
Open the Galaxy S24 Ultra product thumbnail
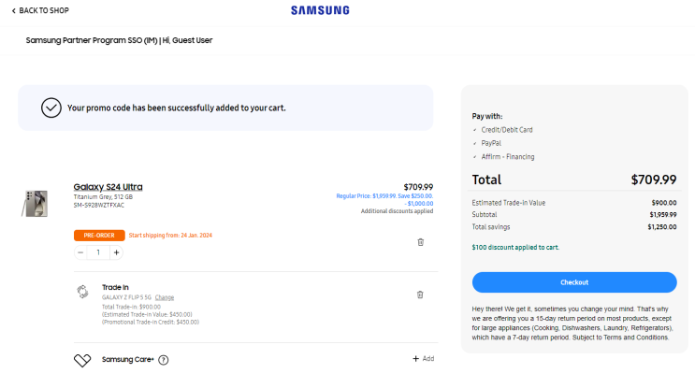point(35,203)
